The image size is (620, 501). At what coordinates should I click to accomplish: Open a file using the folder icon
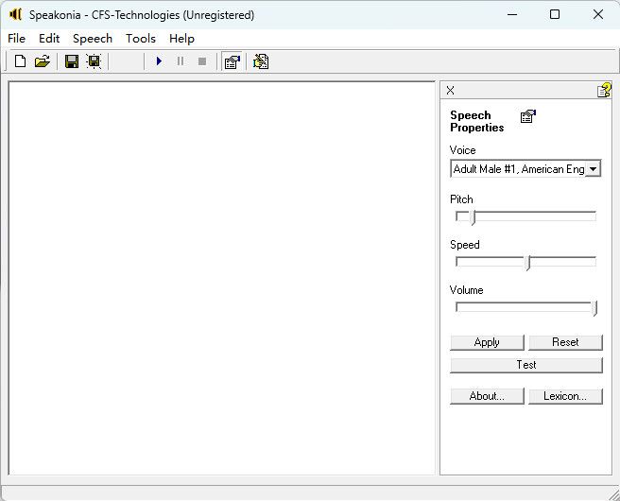tap(43, 61)
